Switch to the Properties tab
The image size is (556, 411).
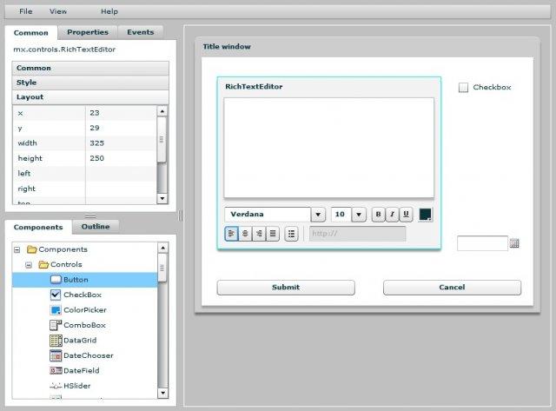[88, 32]
